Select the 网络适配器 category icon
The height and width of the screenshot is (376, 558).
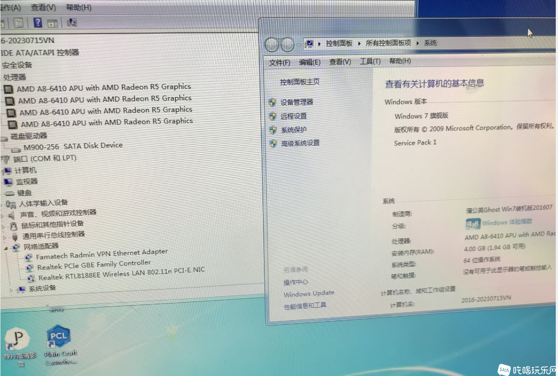[16, 248]
